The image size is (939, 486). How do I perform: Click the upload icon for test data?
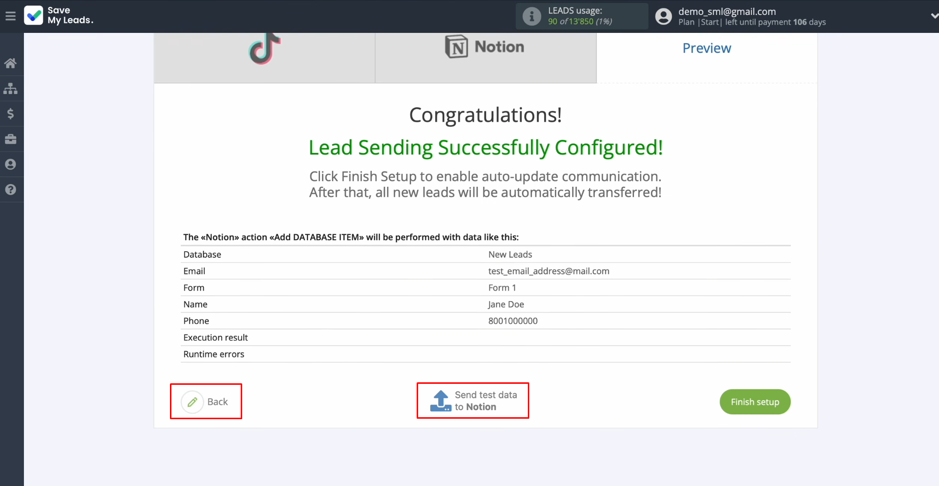click(x=441, y=401)
